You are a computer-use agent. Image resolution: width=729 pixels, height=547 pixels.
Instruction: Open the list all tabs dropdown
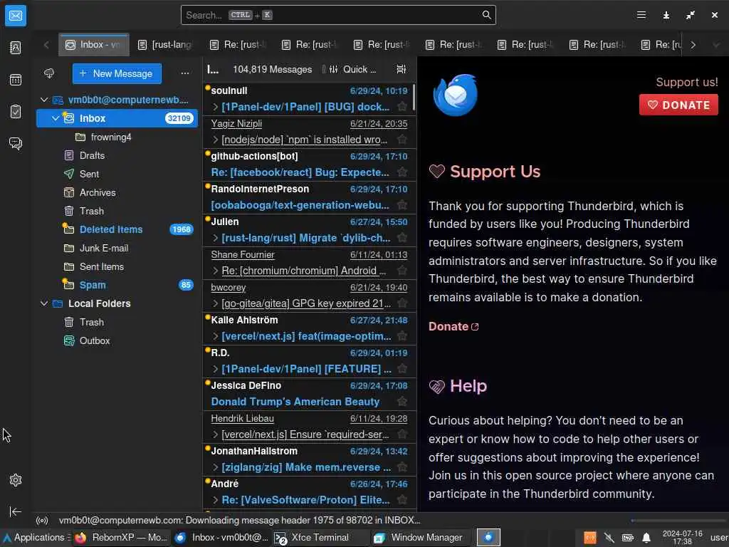(x=716, y=45)
